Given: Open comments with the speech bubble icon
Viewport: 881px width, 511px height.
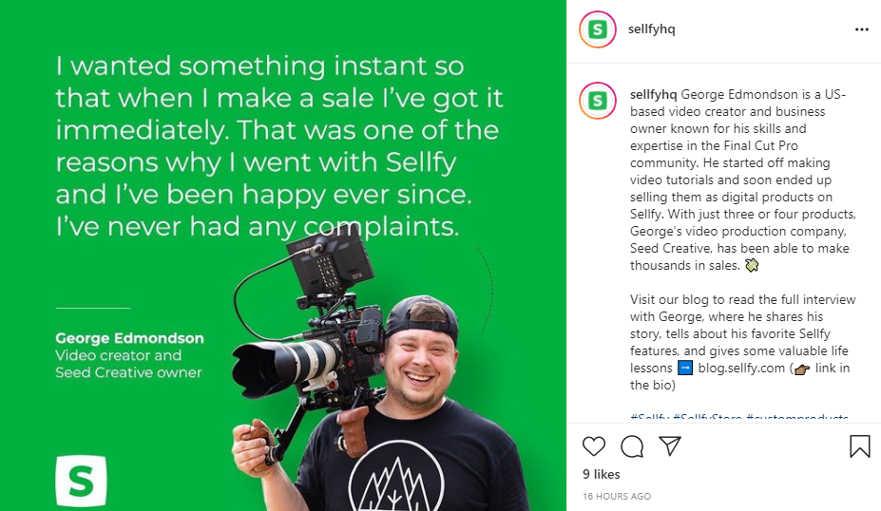Looking at the screenshot, I should [632, 446].
